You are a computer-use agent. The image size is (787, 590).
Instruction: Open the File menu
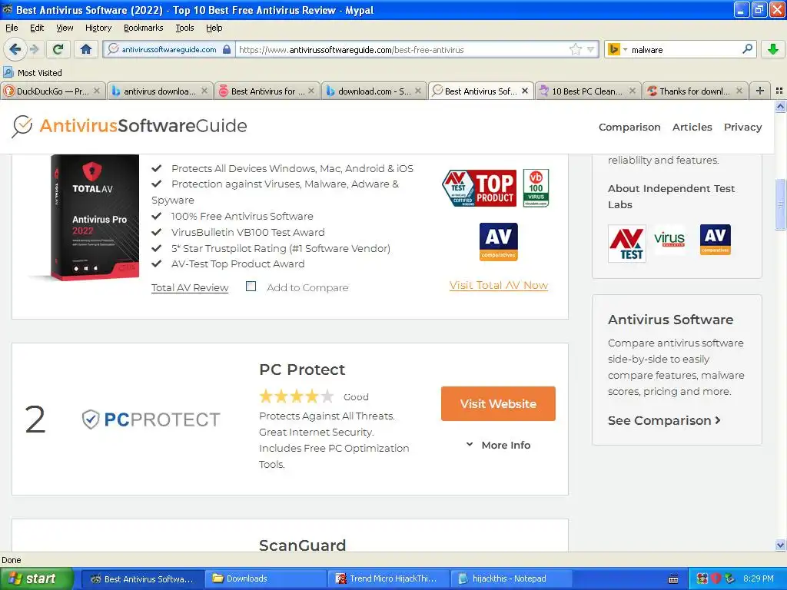[x=12, y=28]
